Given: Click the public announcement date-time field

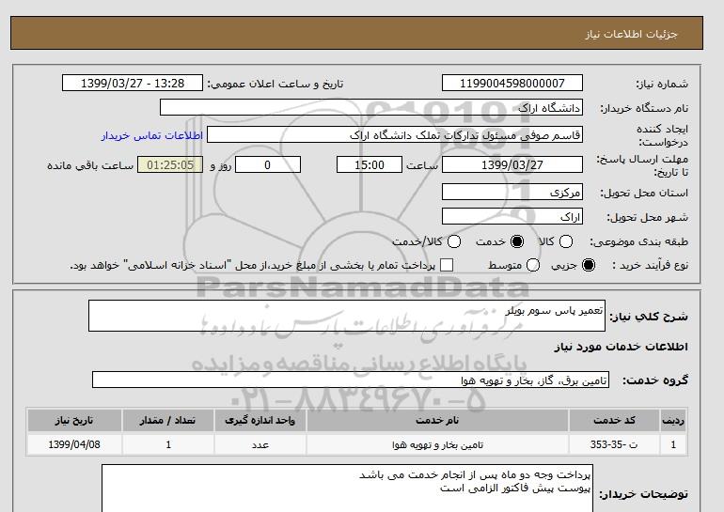Looking at the screenshot, I should (133, 83).
